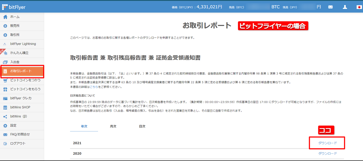Click the 2020 year row label
Viewport: 363px width, 161px height.
[77, 153]
